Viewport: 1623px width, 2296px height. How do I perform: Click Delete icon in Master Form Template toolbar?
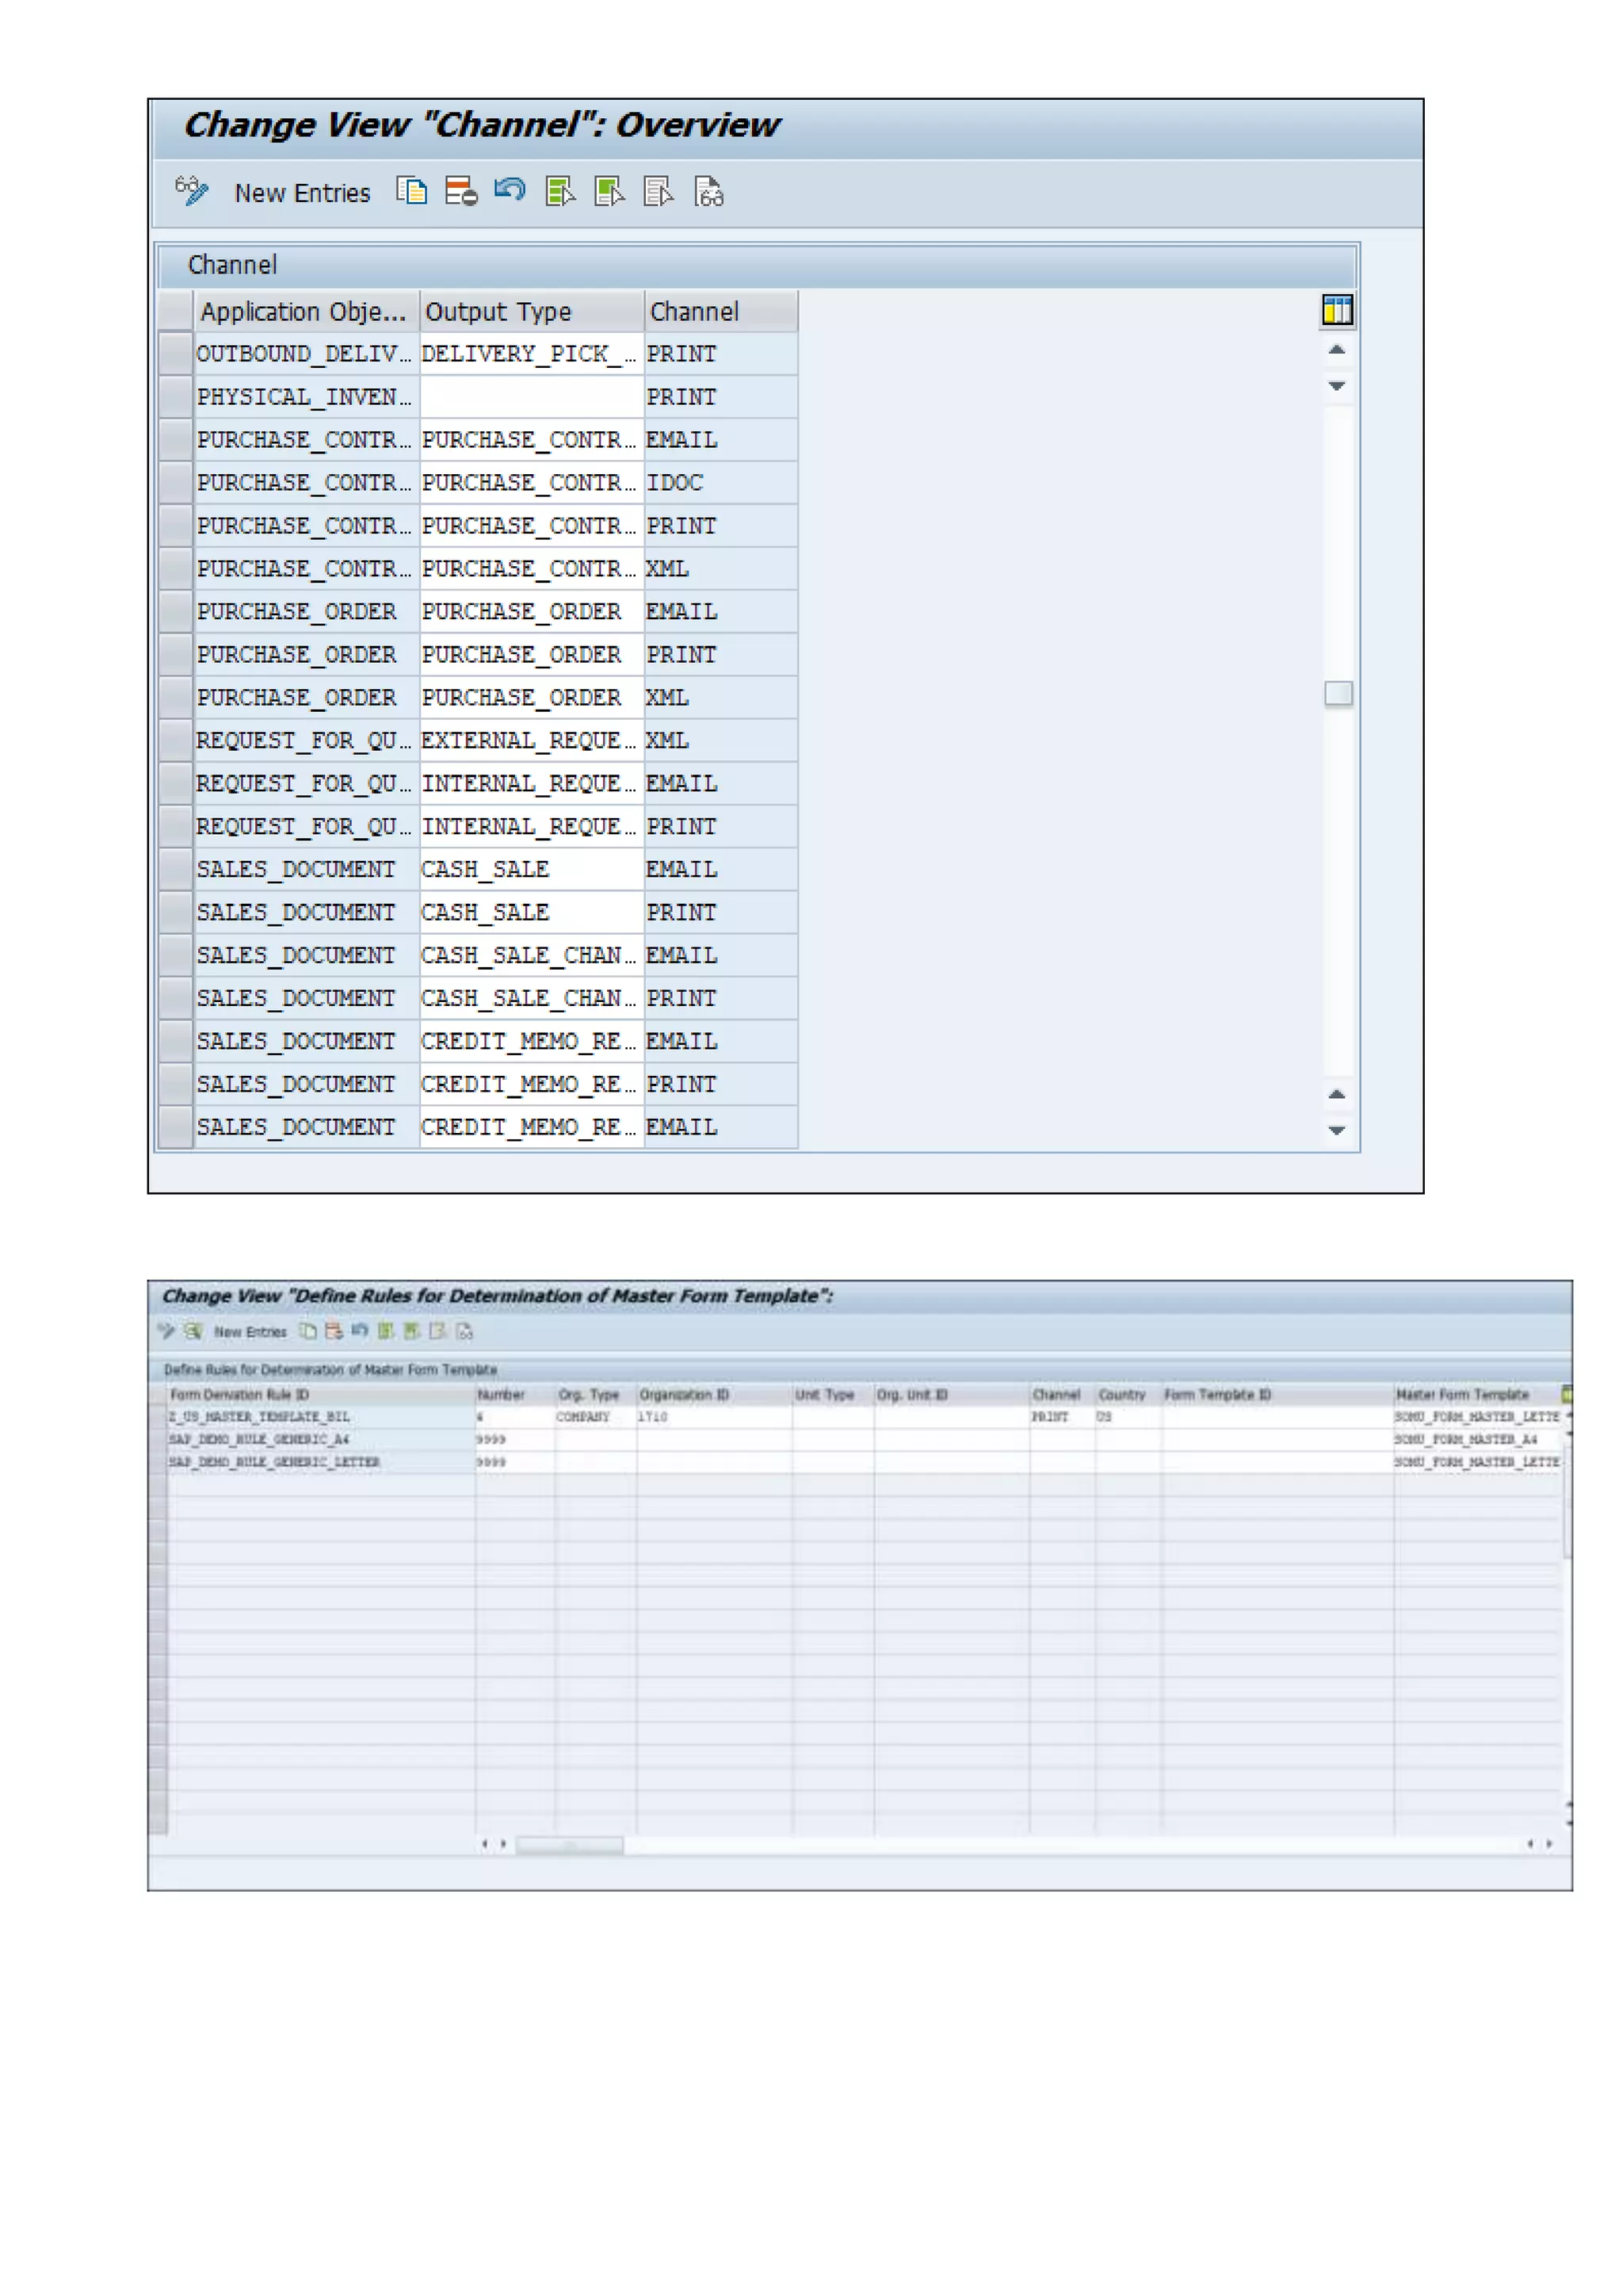coord(334,1331)
